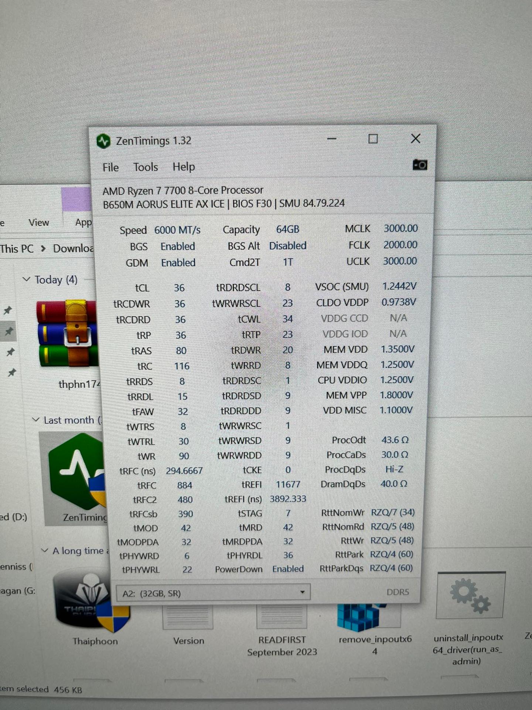Viewport: 532px width, 710px height.
Task: Open the A2: (32GB, SR) module dropdown
Action: [x=213, y=593]
